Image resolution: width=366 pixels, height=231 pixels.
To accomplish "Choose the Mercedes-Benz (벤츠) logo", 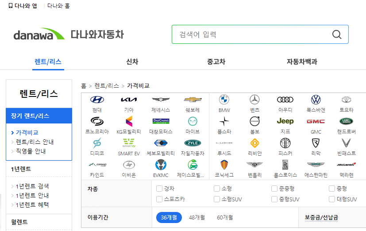I will [254, 100].
